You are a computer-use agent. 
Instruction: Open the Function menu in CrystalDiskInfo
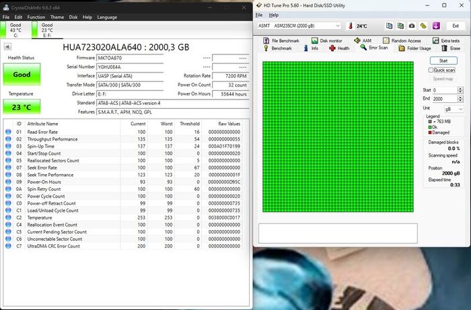pyautogui.click(x=36, y=17)
